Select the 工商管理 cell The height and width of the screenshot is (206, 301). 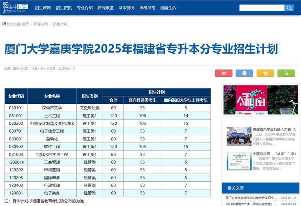[x=52, y=162]
